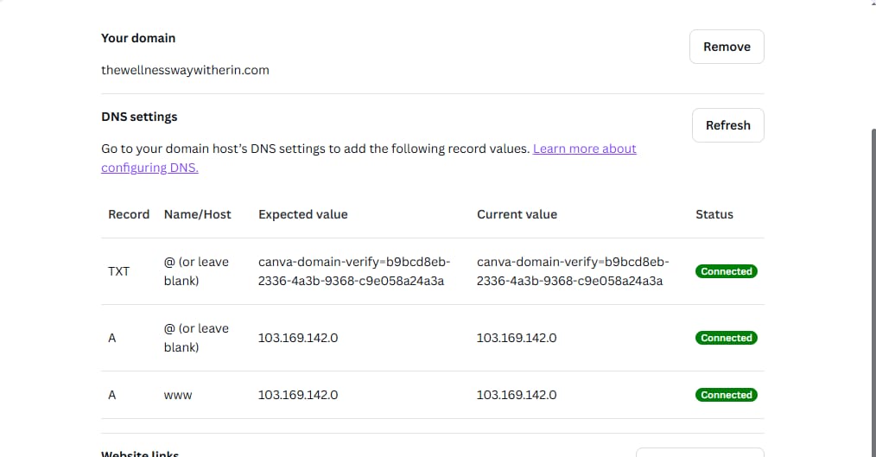Click the Your domain heading

click(x=138, y=38)
